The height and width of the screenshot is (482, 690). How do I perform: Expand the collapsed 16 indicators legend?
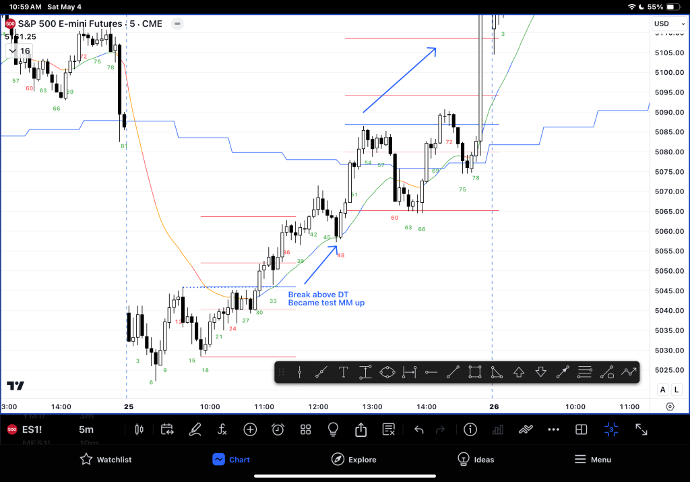point(19,51)
